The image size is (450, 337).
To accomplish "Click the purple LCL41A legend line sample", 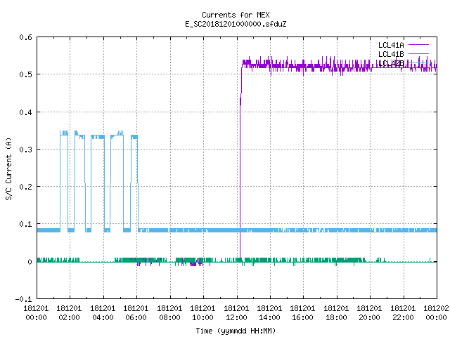I will click(x=418, y=45).
